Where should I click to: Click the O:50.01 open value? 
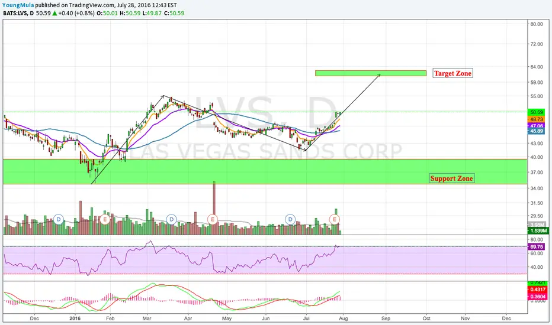click(x=108, y=14)
